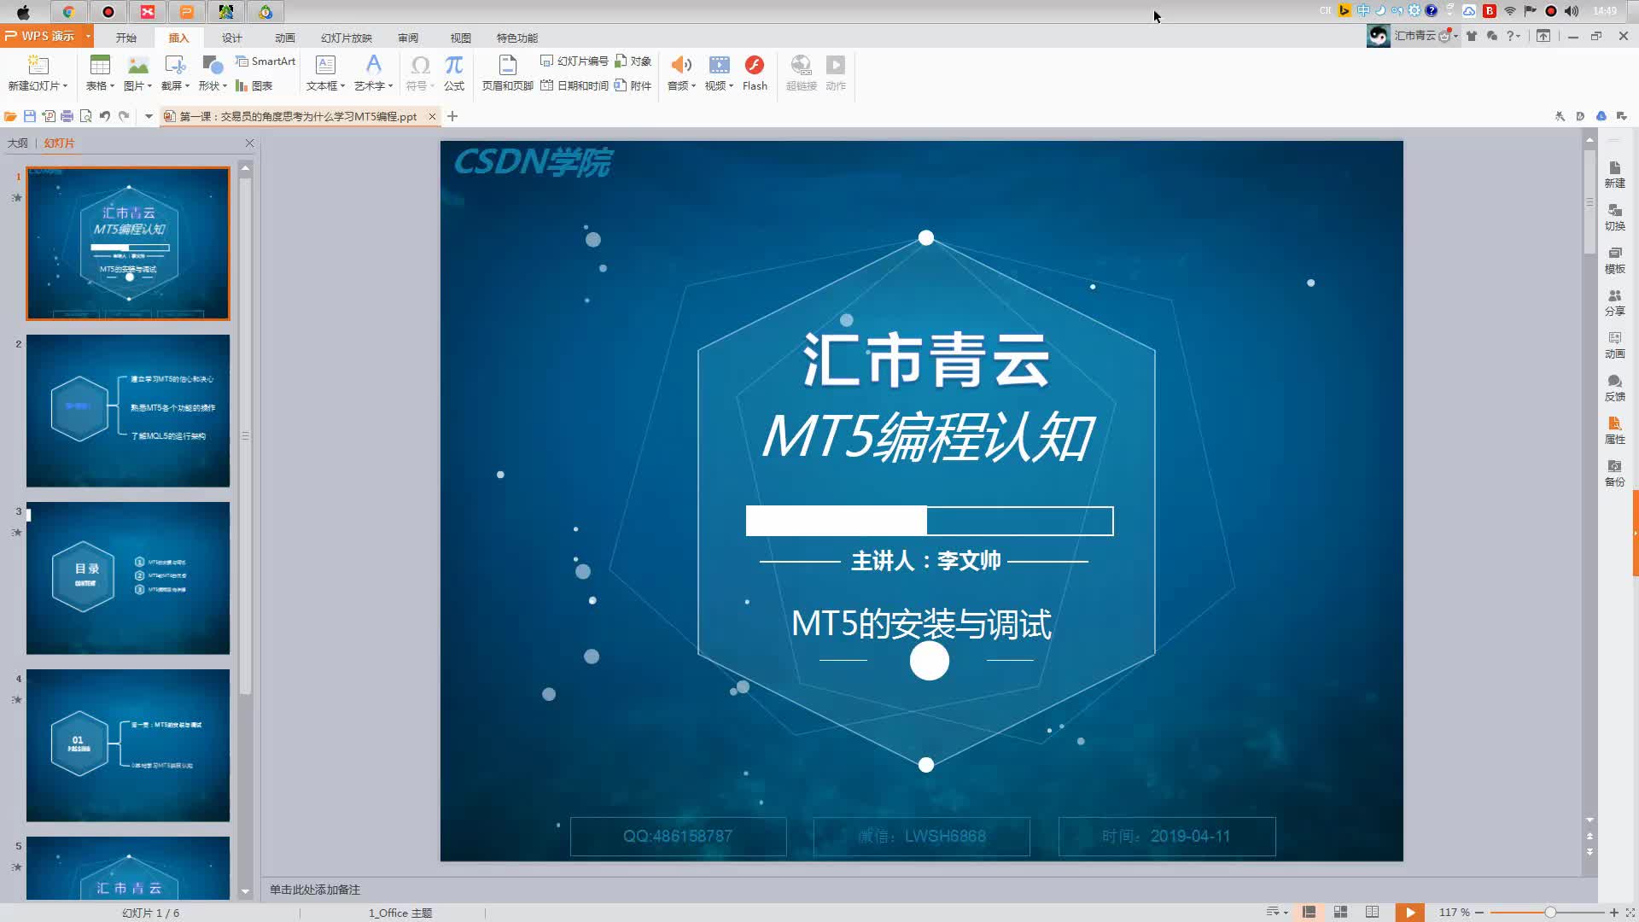Open the 插入 (Insert) ribbon tab

(178, 38)
